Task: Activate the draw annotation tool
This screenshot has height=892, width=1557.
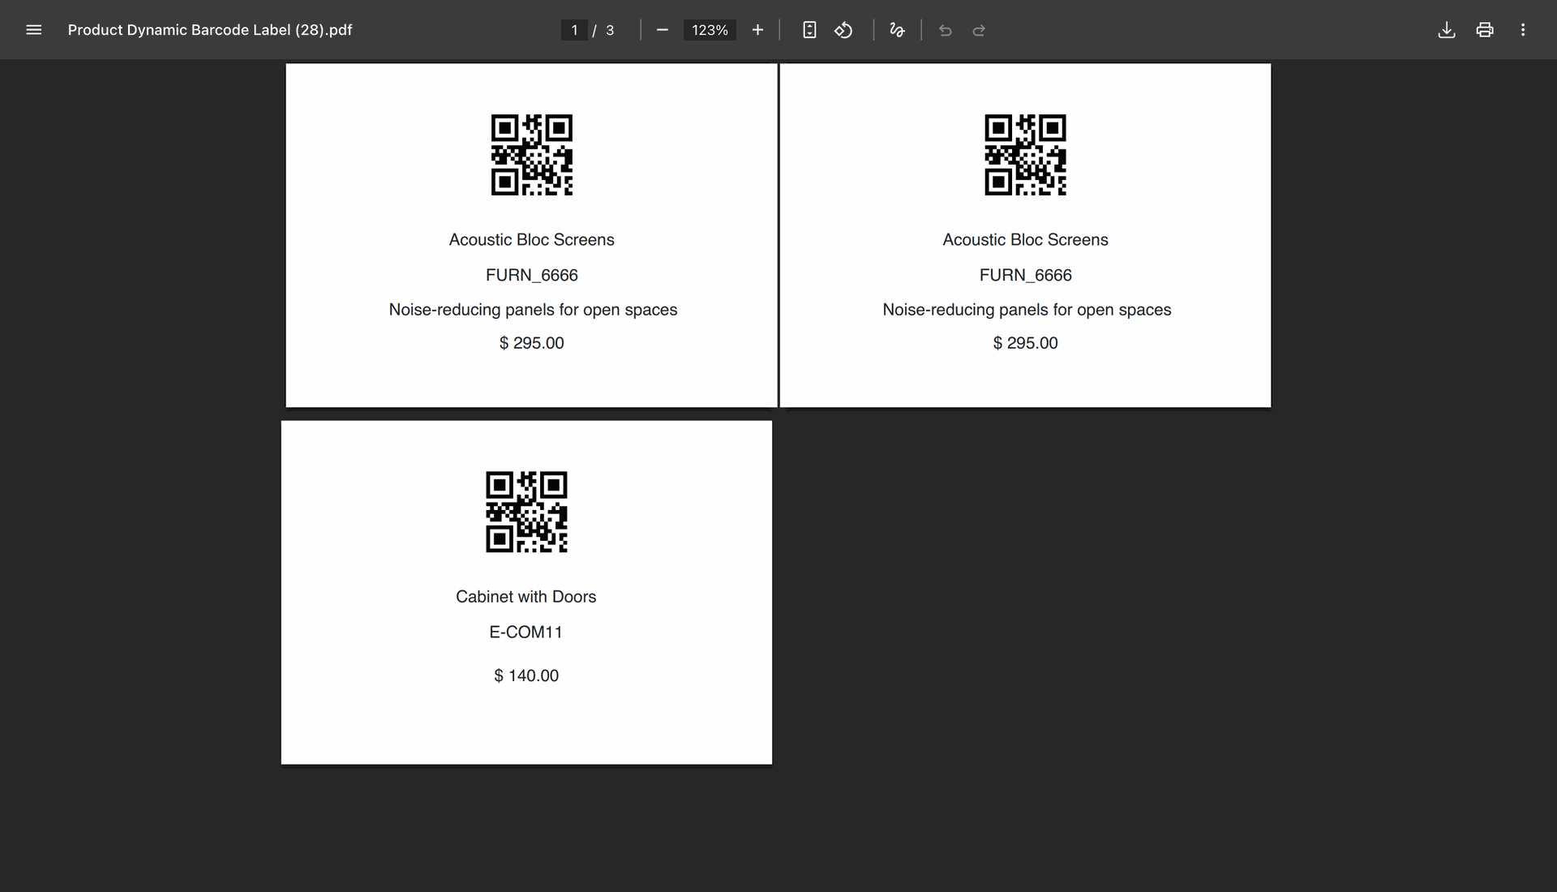Action: tap(897, 30)
